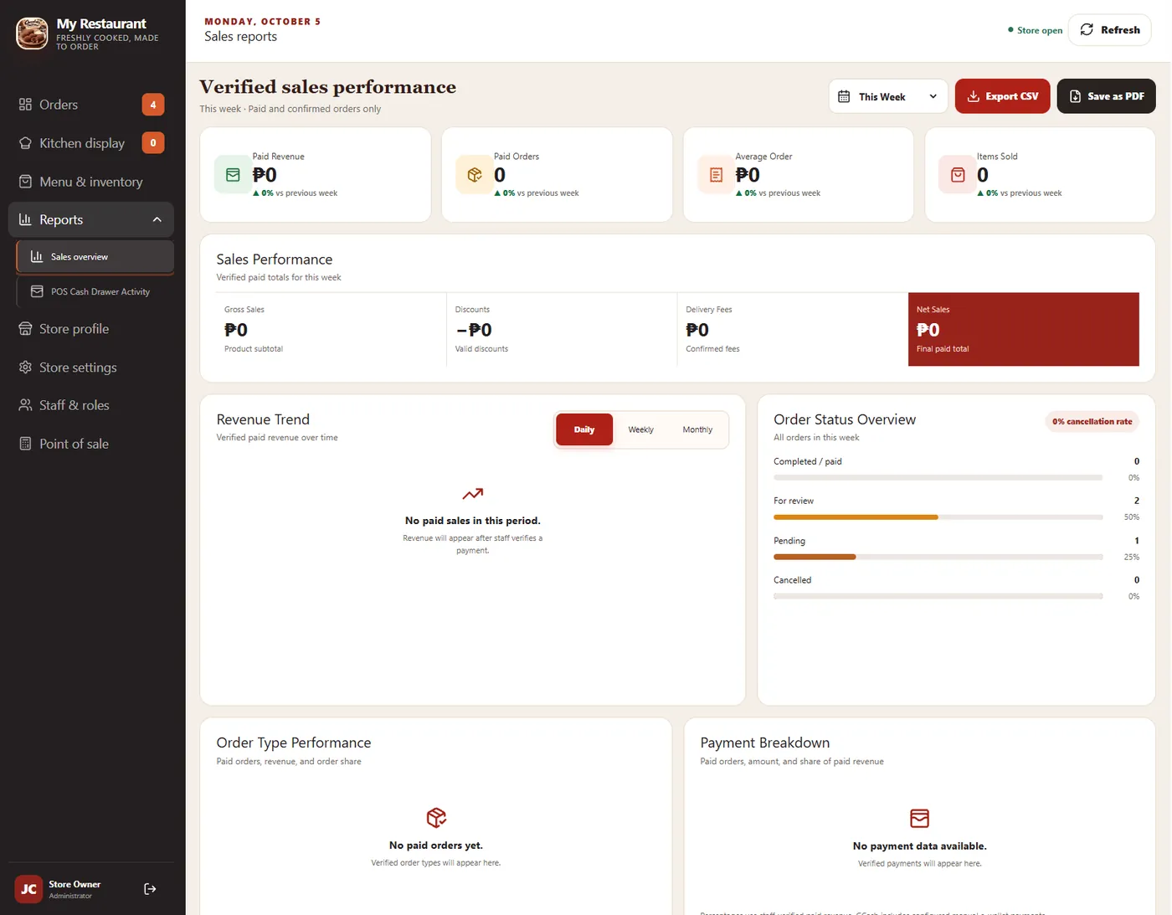
Task: Click the No payment data card icon
Action: coord(919,818)
